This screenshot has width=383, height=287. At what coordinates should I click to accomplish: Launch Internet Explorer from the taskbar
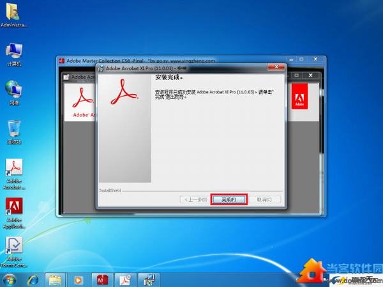33,280
